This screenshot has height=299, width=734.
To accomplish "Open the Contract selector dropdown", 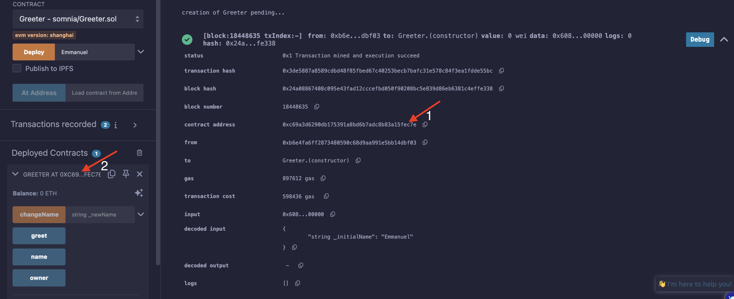I will [78, 19].
